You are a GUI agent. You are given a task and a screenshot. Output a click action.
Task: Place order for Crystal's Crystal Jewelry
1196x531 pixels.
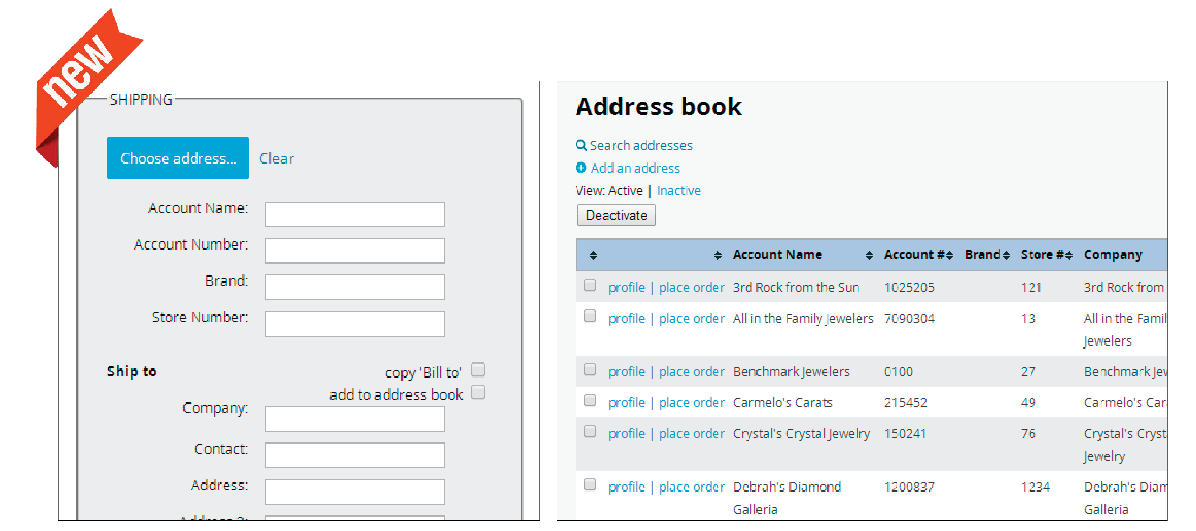tap(691, 433)
